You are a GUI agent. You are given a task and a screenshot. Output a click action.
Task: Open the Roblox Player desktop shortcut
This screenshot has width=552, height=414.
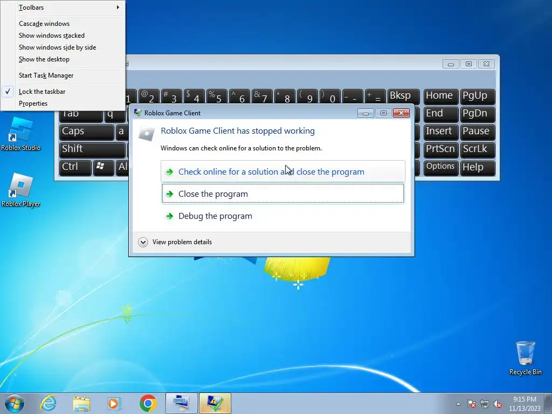[x=20, y=190]
